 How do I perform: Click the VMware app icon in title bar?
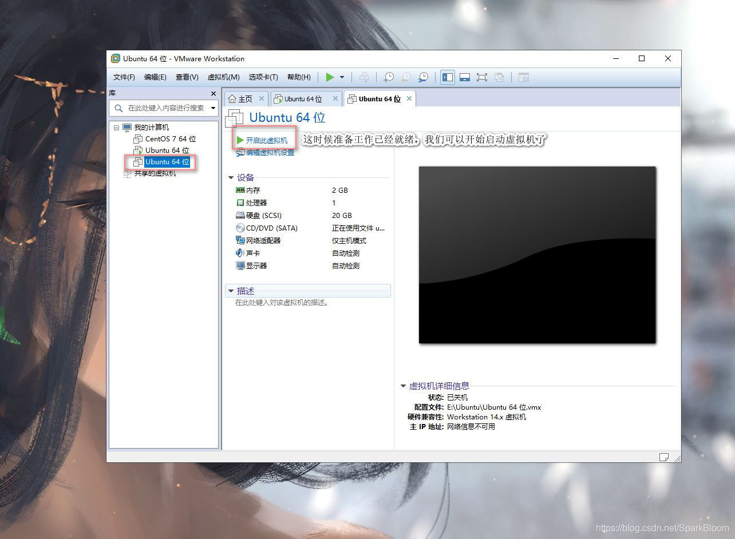point(116,58)
